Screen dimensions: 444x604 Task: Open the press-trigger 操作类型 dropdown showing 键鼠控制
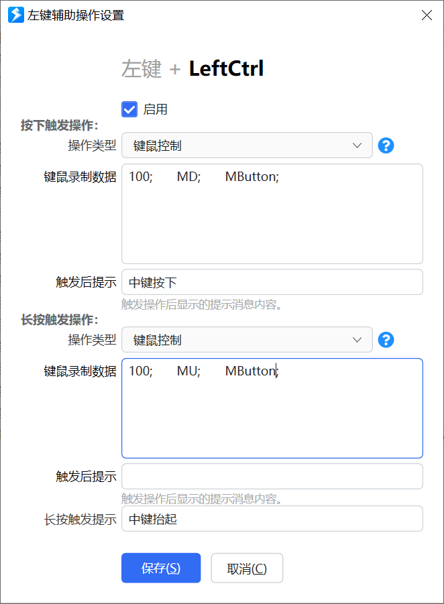pos(247,145)
